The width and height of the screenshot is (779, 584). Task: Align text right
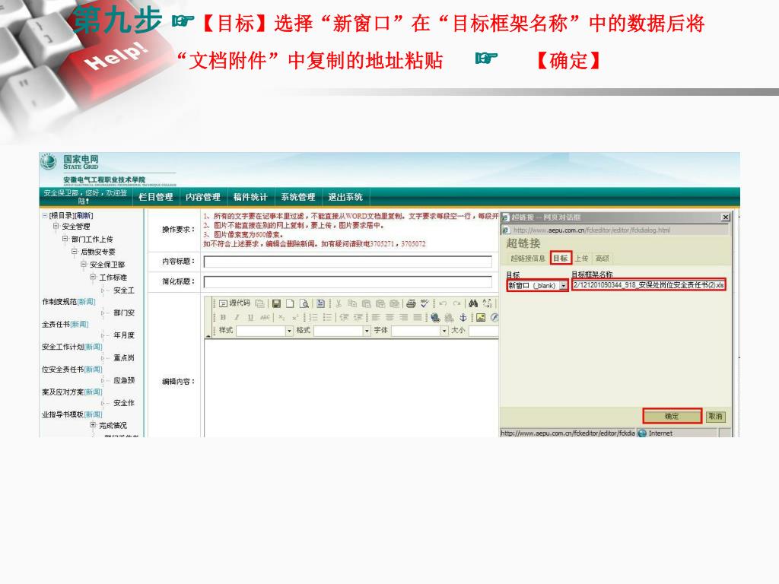click(403, 317)
